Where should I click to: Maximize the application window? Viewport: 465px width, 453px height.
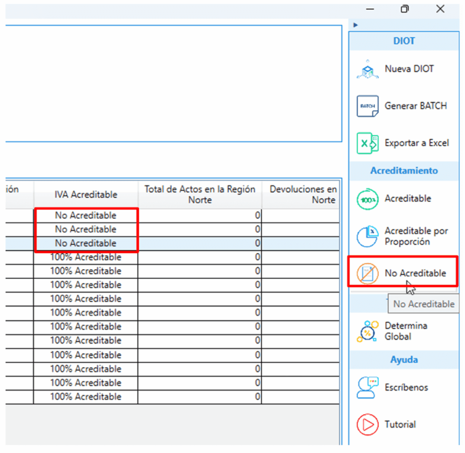[405, 9]
